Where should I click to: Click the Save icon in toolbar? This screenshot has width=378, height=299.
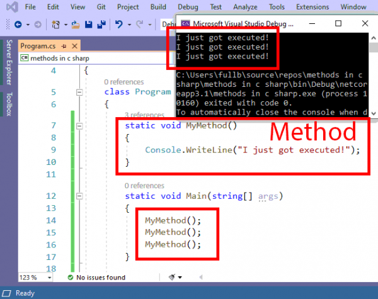pos(88,25)
